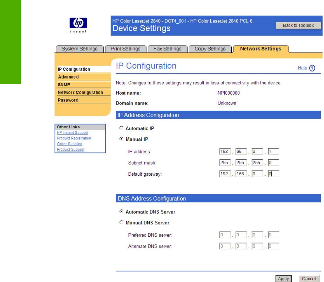
Task: Click the host name value NPI000000
Action: click(228, 93)
